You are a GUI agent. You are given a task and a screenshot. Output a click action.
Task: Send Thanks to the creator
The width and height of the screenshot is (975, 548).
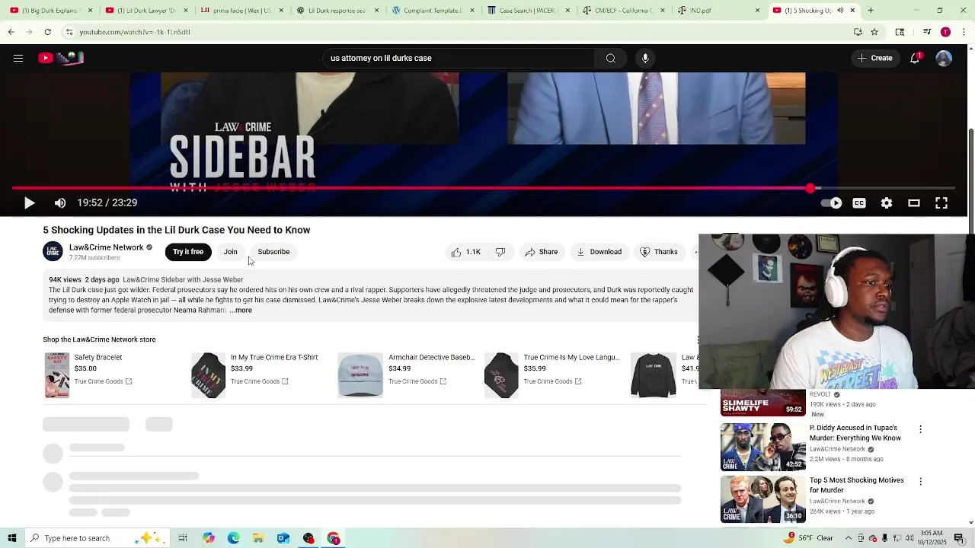tap(659, 252)
